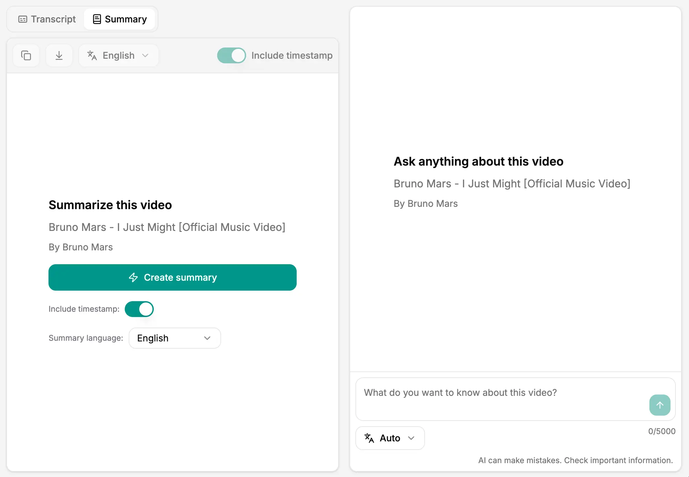Switch to the Summary tab
This screenshot has height=477, width=689.
[x=120, y=19]
